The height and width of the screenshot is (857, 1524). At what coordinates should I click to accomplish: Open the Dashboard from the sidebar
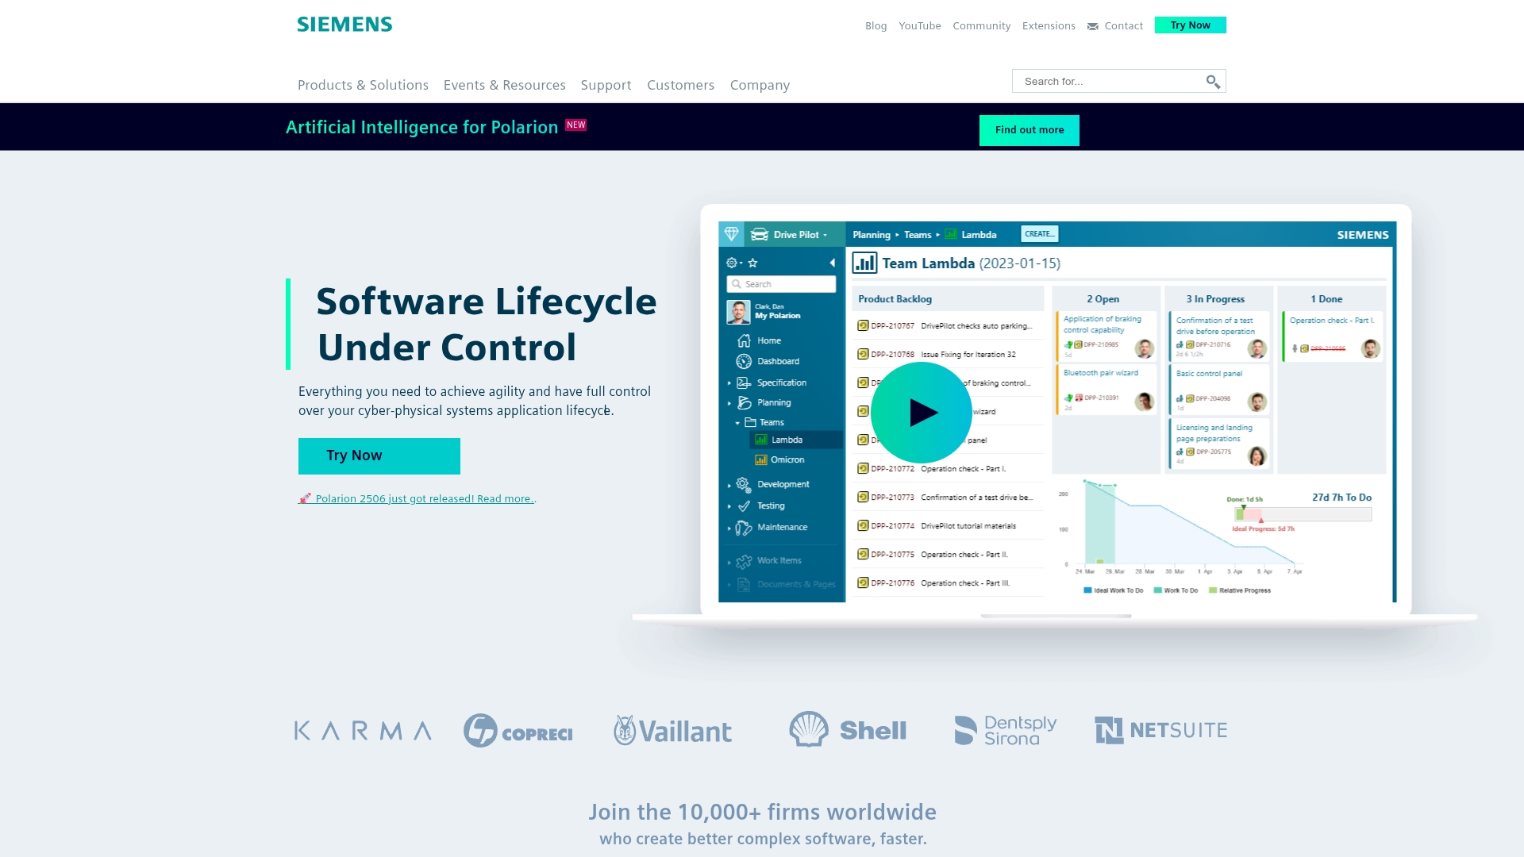pyautogui.click(x=744, y=361)
